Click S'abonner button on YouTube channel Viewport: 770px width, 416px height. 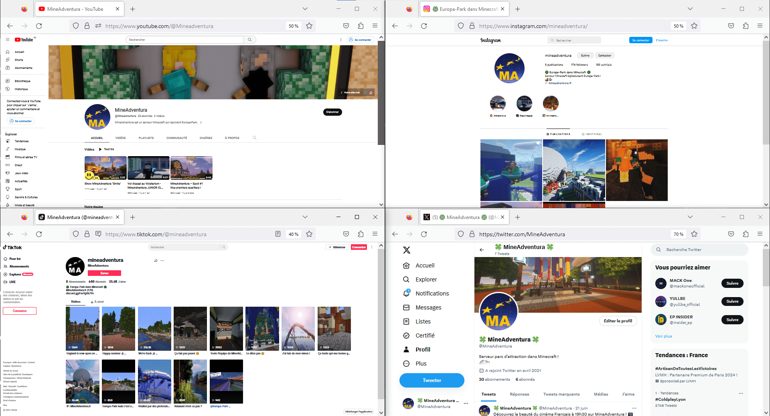coord(332,112)
